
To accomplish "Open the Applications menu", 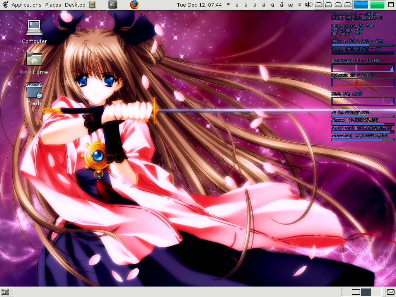I will pos(26,5).
